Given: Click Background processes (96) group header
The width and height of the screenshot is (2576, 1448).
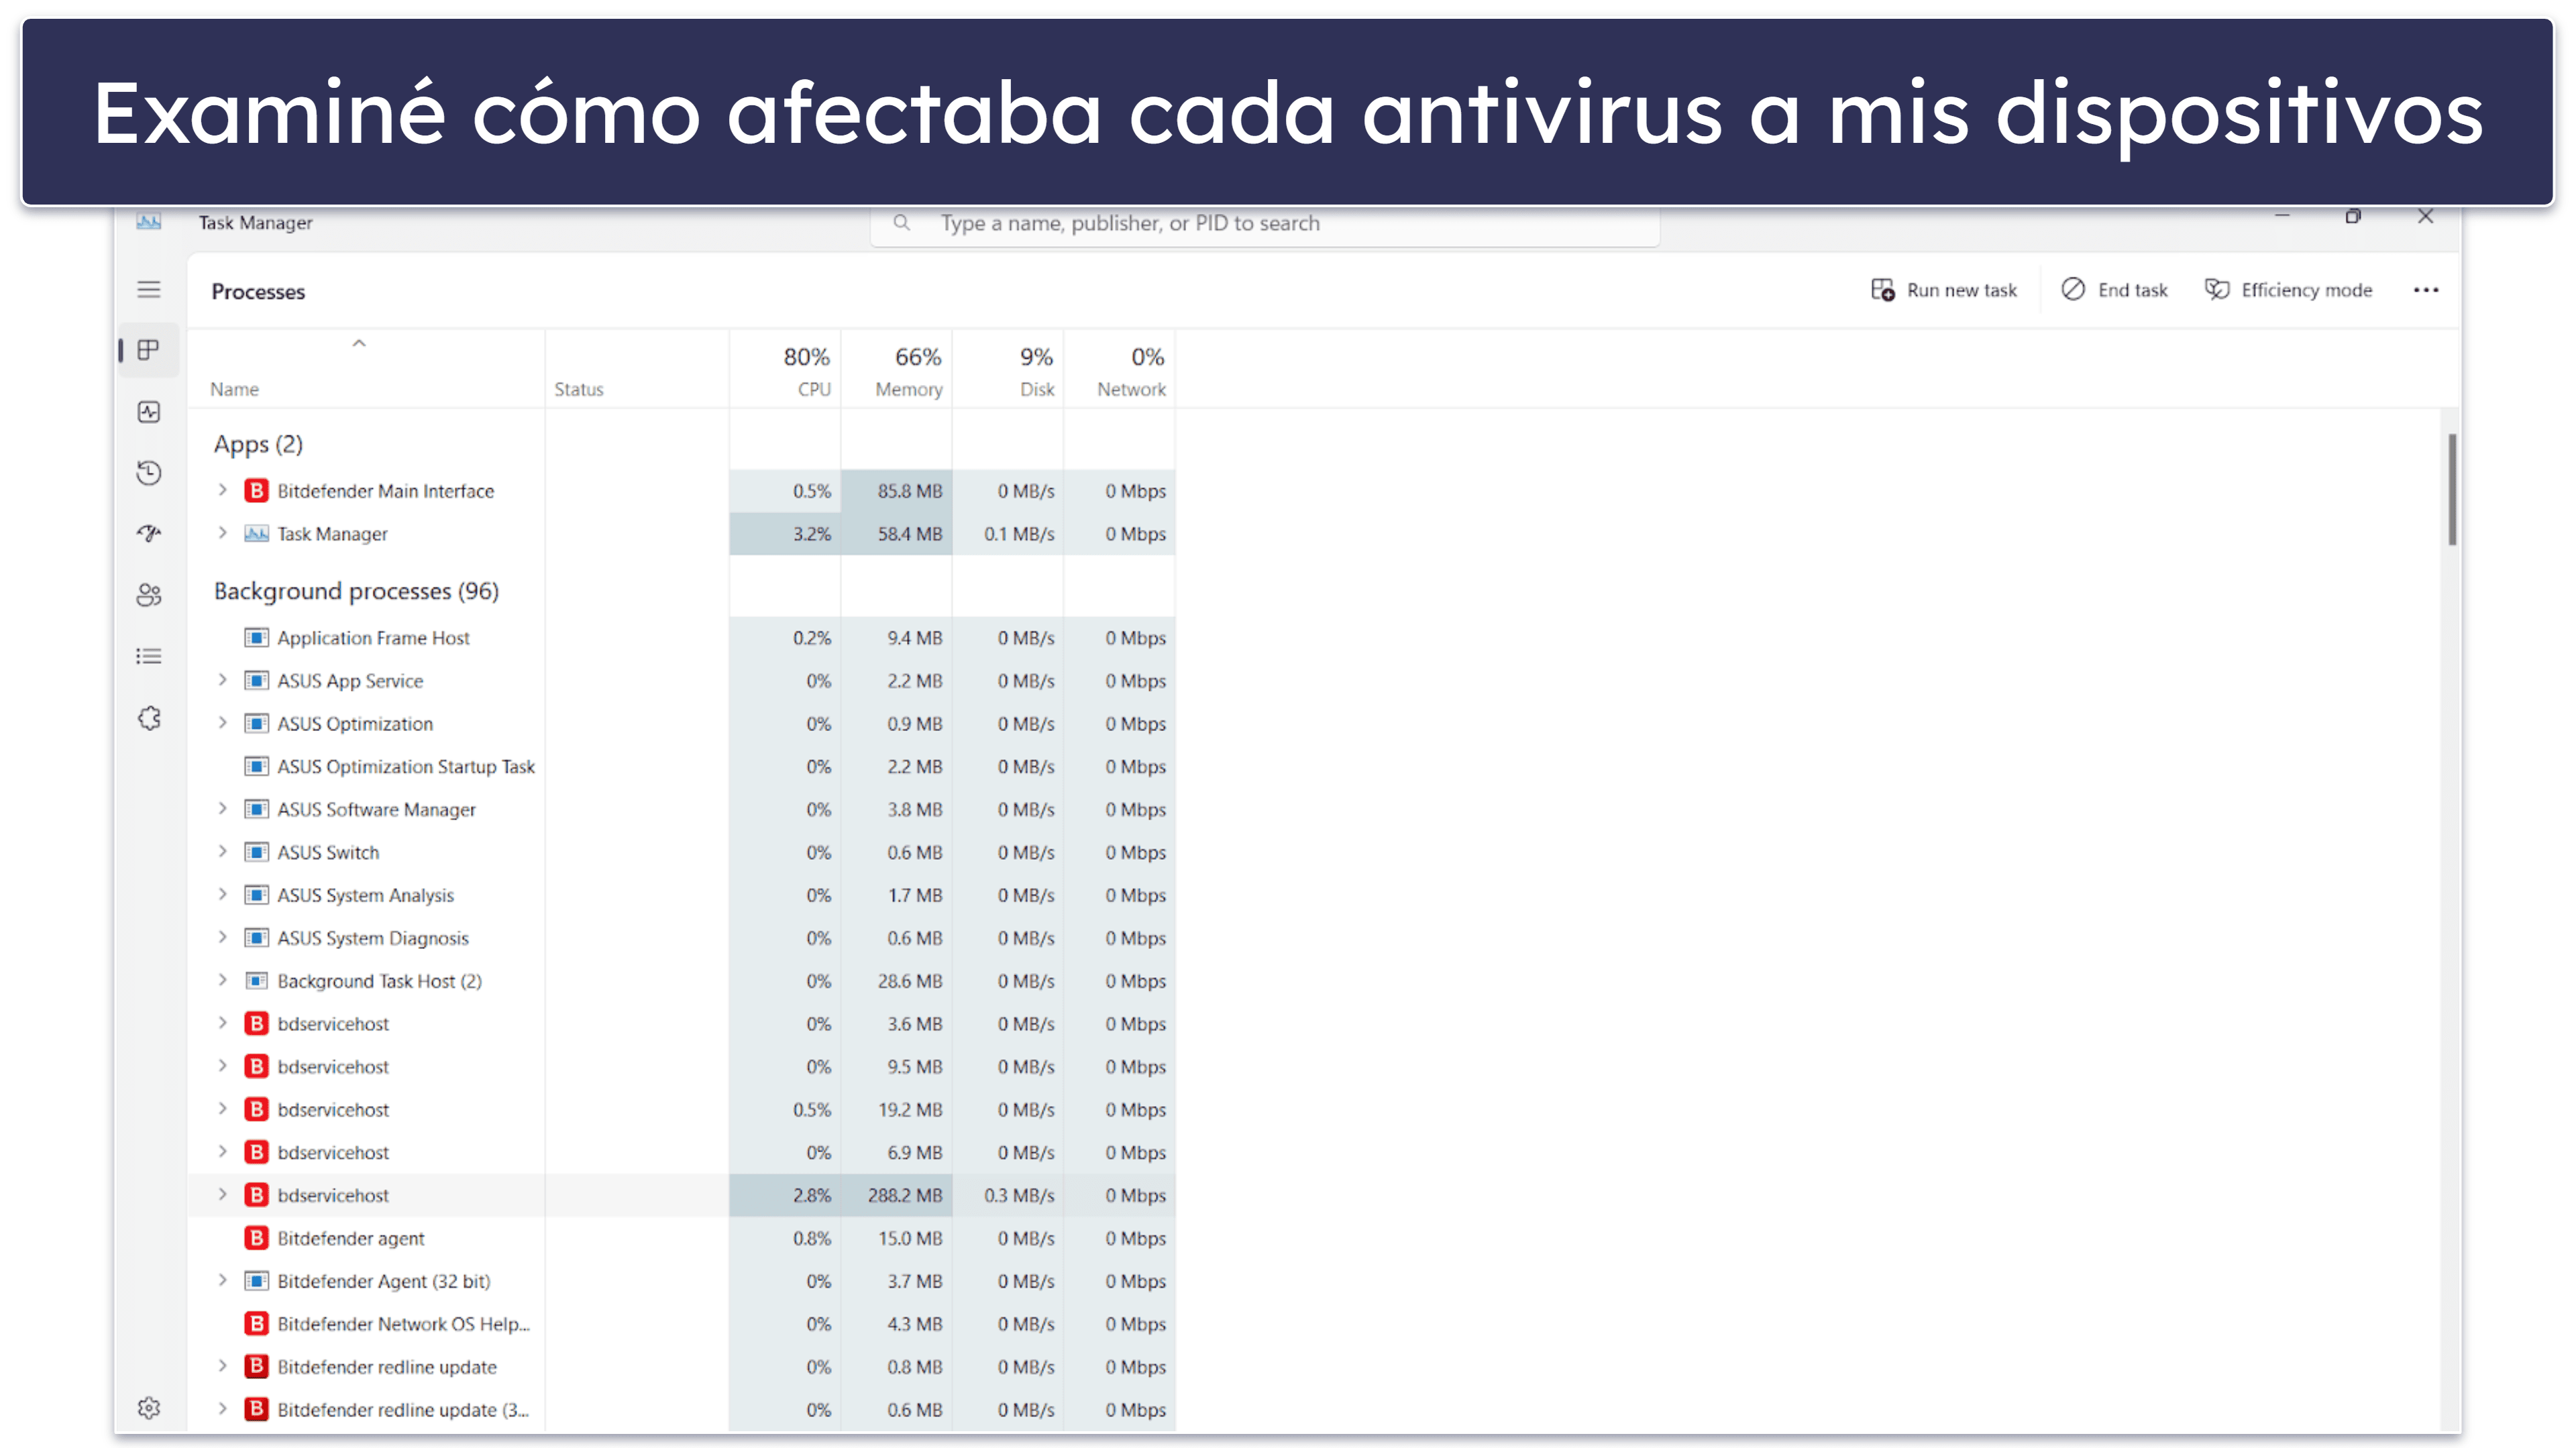Looking at the screenshot, I should pyautogui.click(x=356, y=591).
